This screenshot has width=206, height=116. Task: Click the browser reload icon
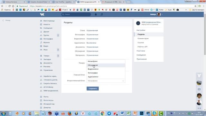[x=9, y=6]
